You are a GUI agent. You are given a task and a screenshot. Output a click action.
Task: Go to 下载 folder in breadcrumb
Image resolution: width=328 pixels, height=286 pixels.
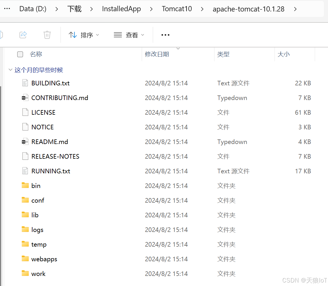click(x=74, y=9)
